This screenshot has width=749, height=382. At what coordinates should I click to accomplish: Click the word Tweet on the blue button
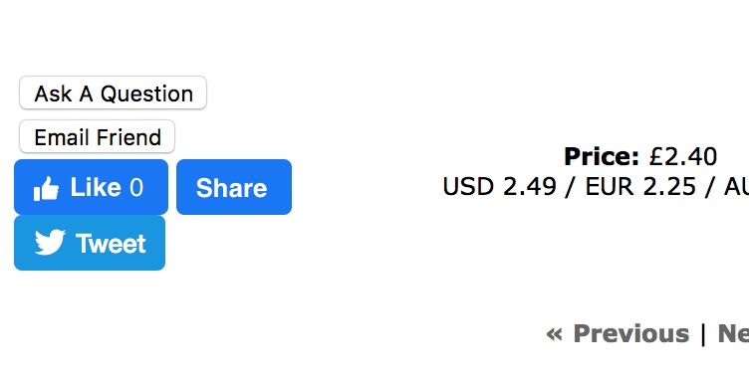tap(111, 244)
